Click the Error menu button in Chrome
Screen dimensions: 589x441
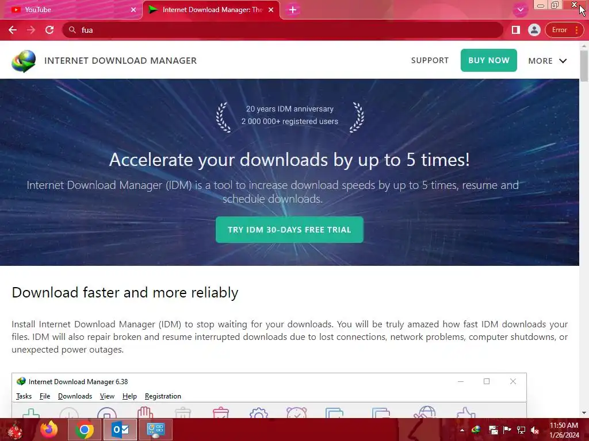[x=564, y=30]
